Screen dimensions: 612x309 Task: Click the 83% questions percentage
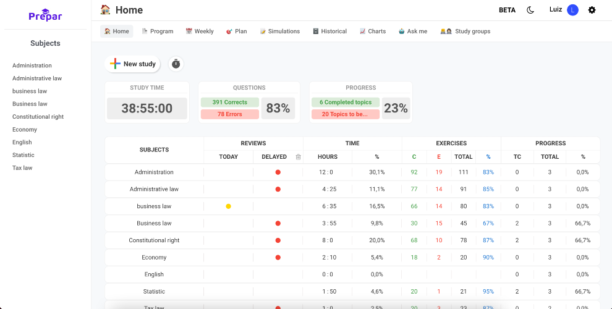[278, 109]
